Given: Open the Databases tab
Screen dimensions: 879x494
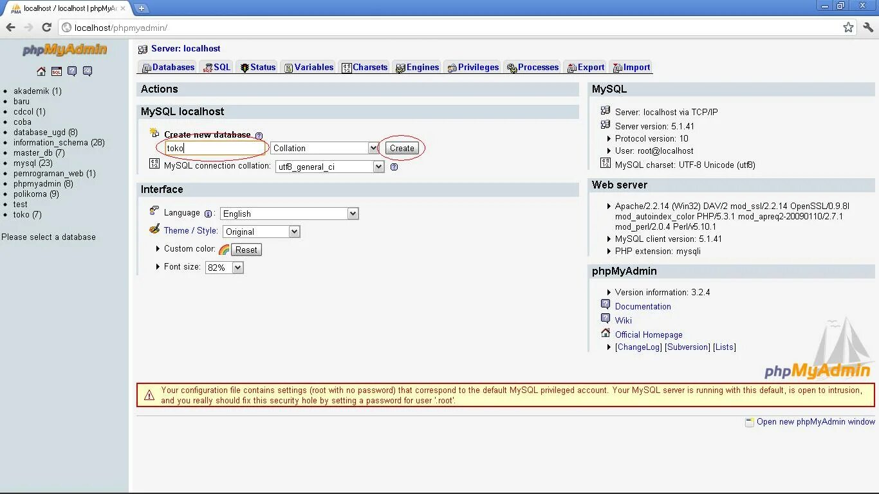Looking at the screenshot, I should (x=167, y=68).
